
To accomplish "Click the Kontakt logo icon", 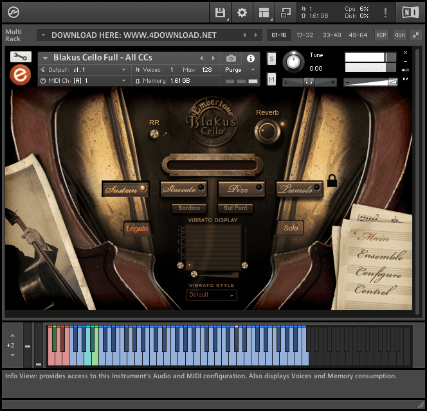I will click(x=13, y=12).
